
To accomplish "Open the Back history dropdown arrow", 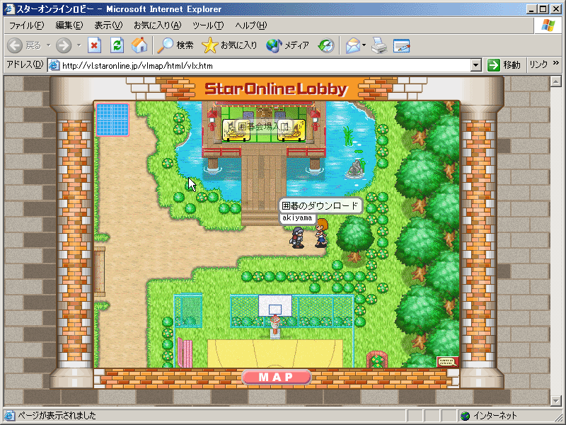I will (48, 45).
